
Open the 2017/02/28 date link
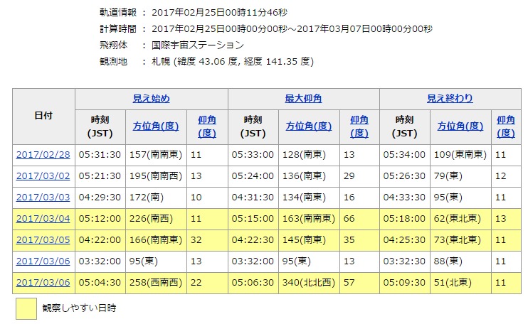(x=42, y=154)
